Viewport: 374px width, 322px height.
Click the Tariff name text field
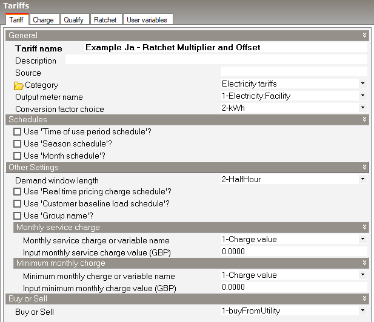point(224,48)
